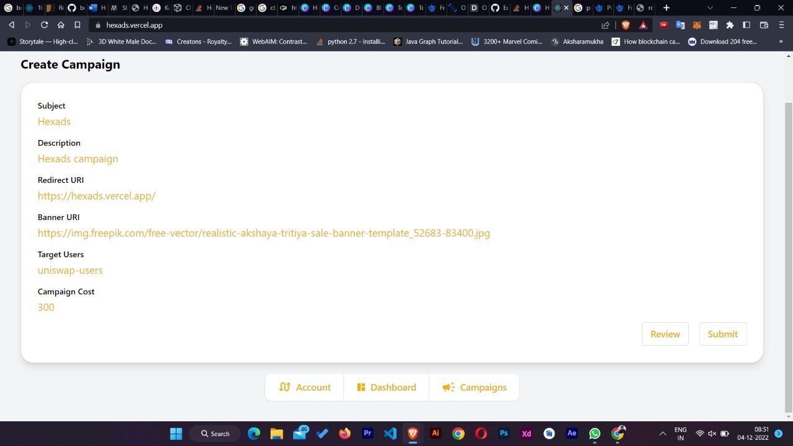Switch to the Campaigns tab
The width and height of the screenshot is (793, 446).
(x=474, y=387)
